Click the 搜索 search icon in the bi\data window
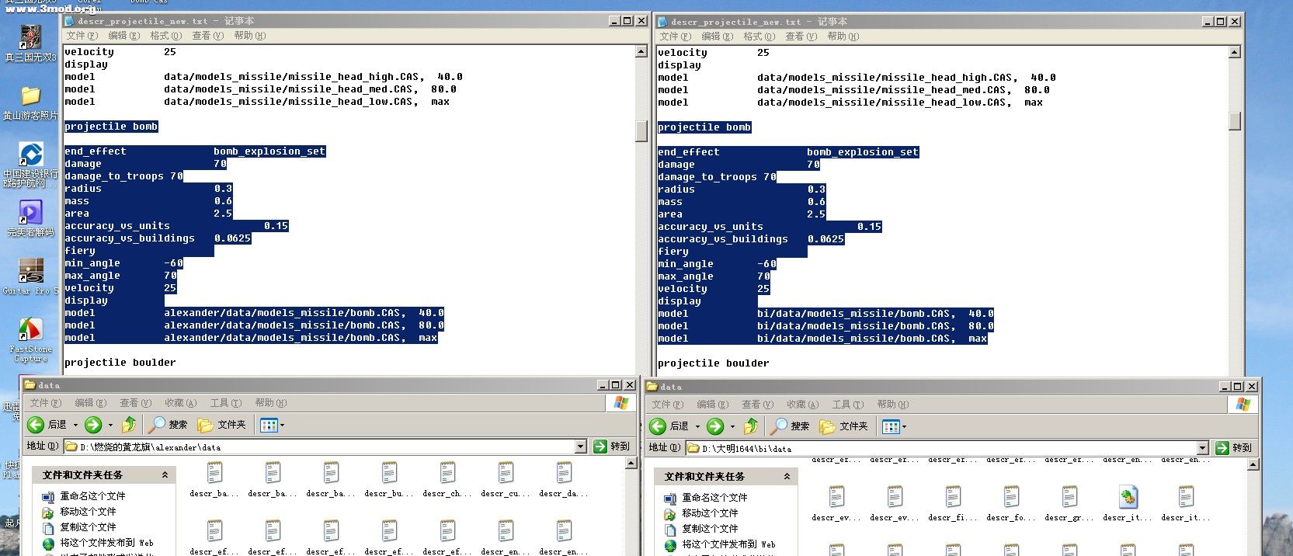The width and height of the screenshot is (1293, 556). (780, 426)
